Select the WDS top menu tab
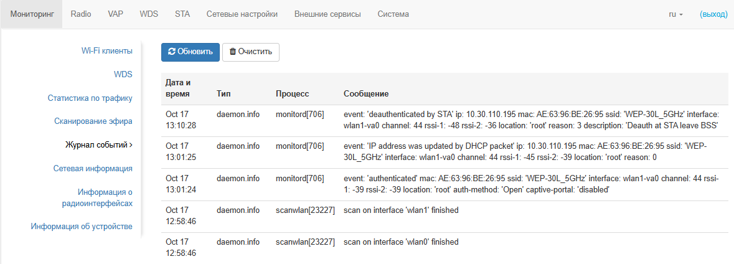 (x=149, y=14)
